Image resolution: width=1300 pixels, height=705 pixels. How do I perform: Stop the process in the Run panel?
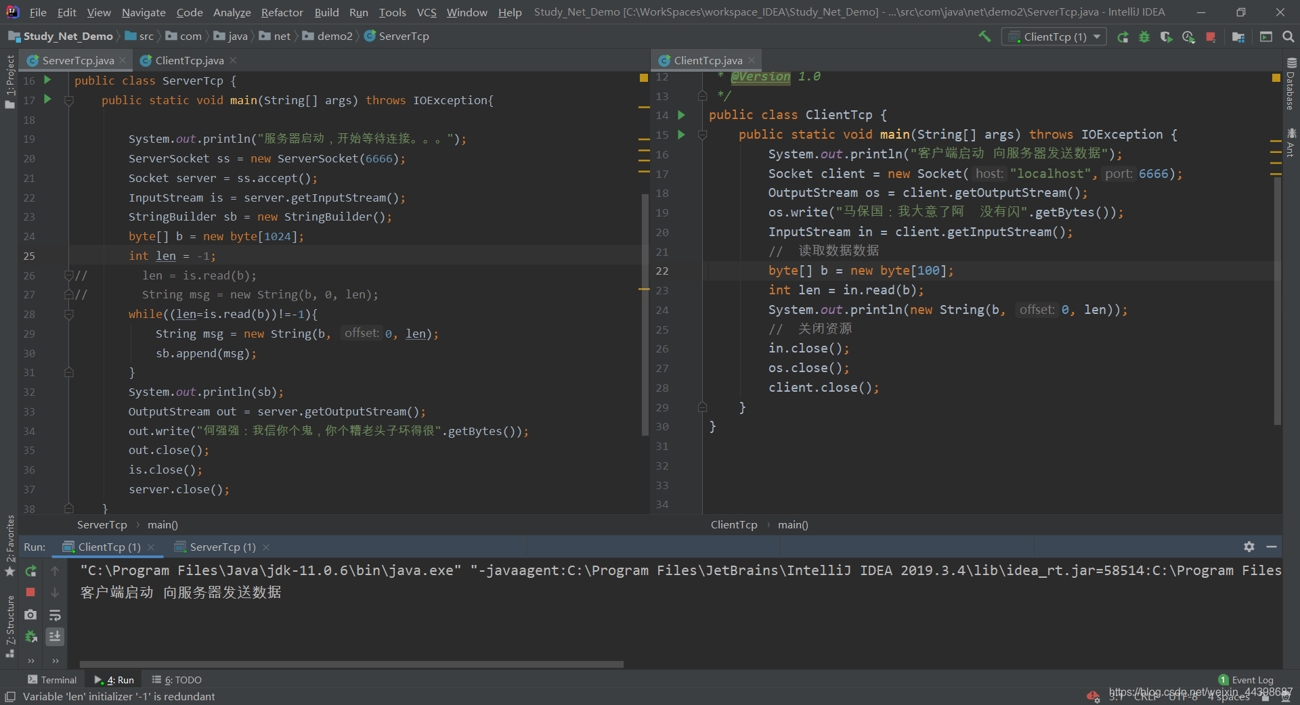click(x=30, y=592)
